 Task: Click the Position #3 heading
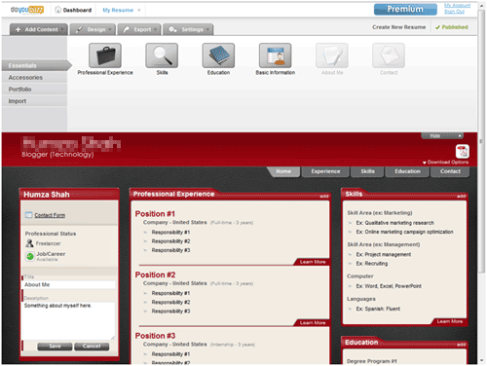click(155, 336)
